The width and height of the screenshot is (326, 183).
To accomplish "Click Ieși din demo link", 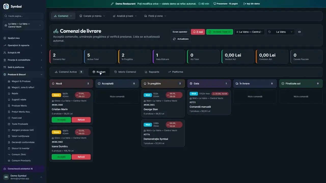I will point(252,4).
